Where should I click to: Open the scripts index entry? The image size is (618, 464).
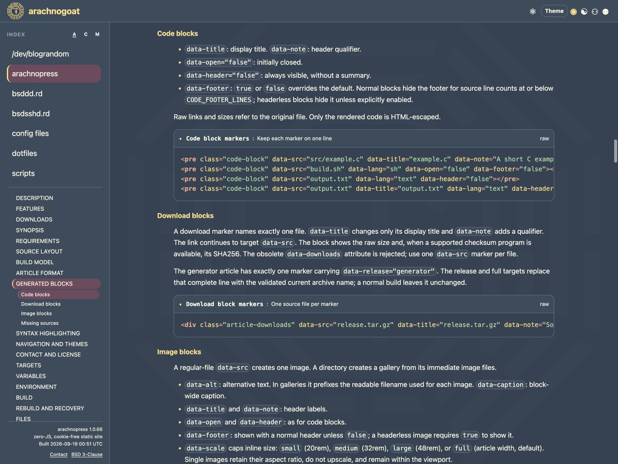(x=54, y=174)
